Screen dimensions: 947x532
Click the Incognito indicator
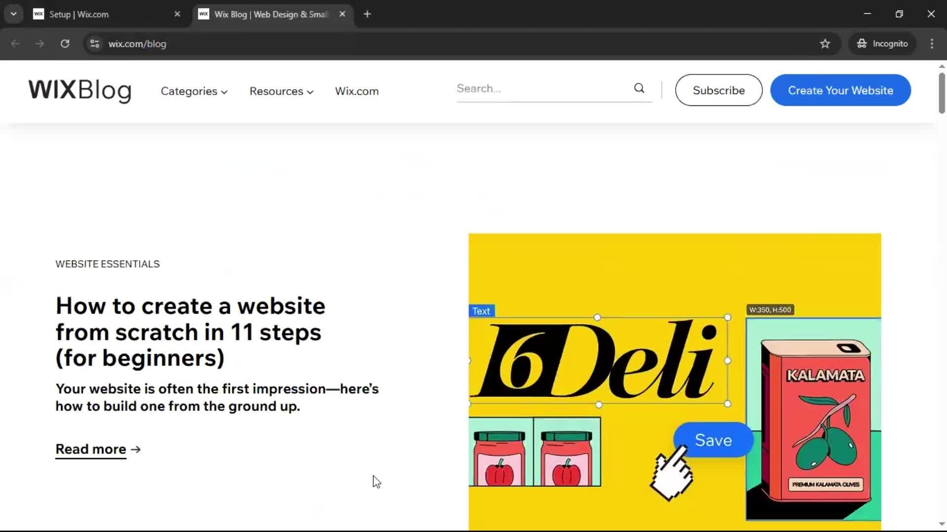882,44
